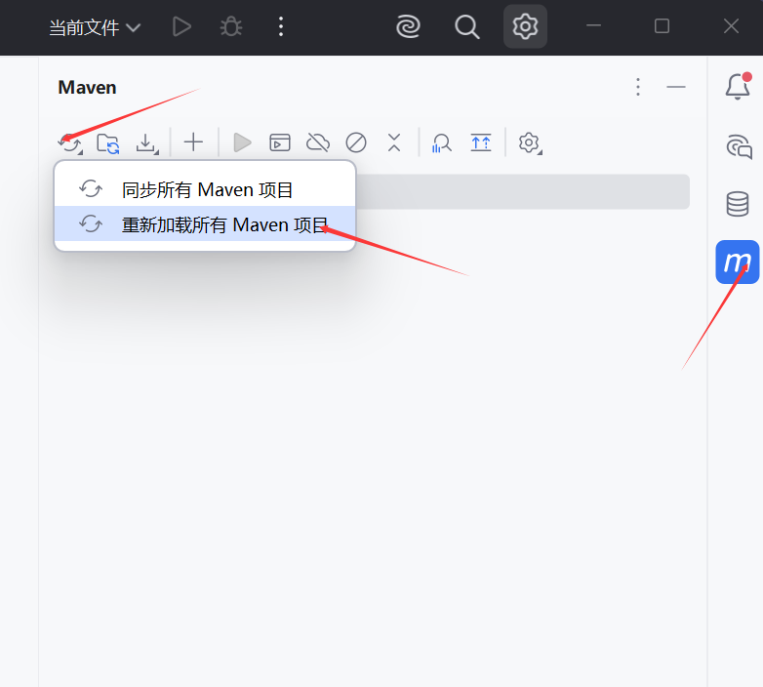This screenshot has width=763, height=687.
Task: Maximize the IDE window
Action: pyautogui.click(x=662, y=25)
